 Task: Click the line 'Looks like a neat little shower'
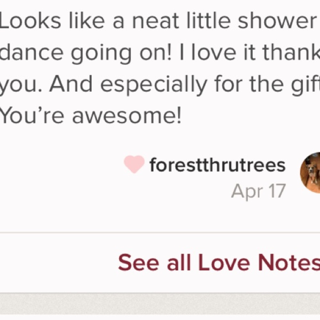click(x=158, y=20)
